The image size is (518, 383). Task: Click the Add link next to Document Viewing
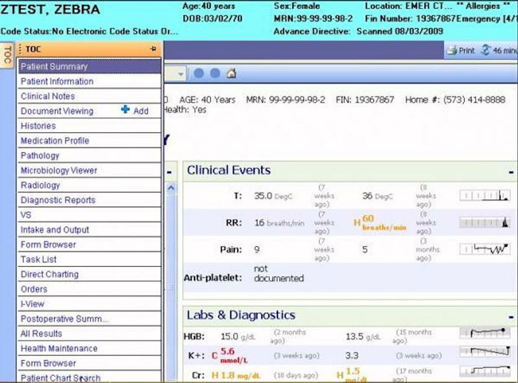pos(141,111)
